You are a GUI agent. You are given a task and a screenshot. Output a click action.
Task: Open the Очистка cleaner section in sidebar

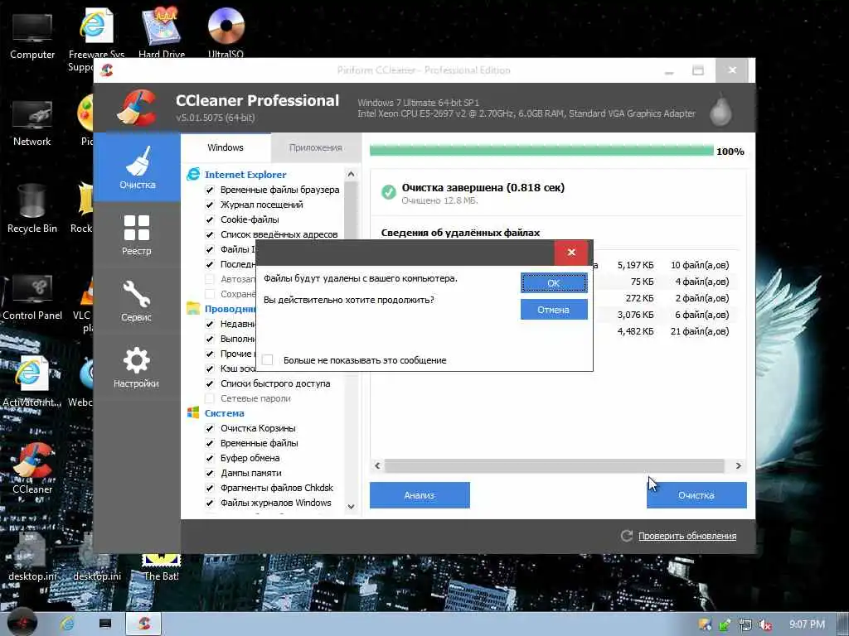(137, 167)
